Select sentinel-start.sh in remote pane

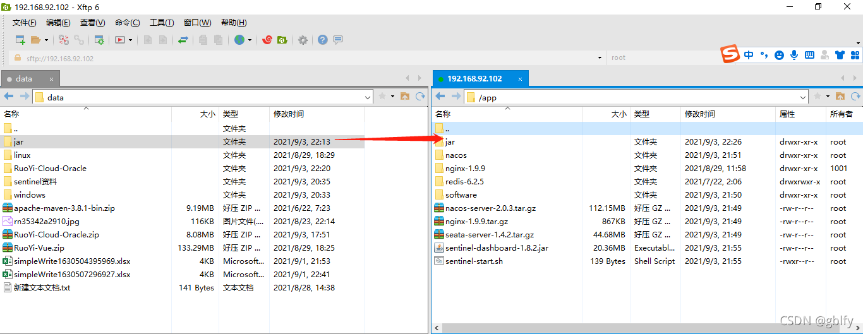(474, 261)
